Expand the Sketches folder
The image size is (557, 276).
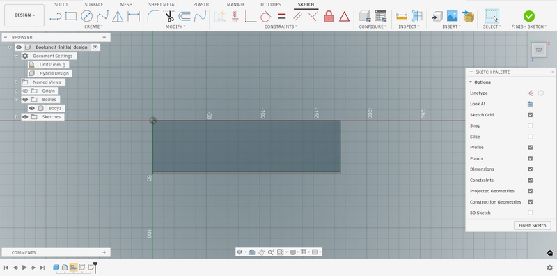click(x=16, y=117)
